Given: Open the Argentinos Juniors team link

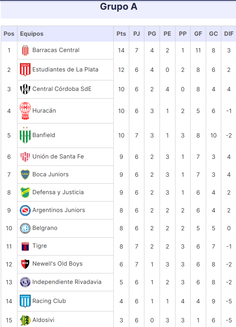Looking at the screenshot, I should pos(59,210).
